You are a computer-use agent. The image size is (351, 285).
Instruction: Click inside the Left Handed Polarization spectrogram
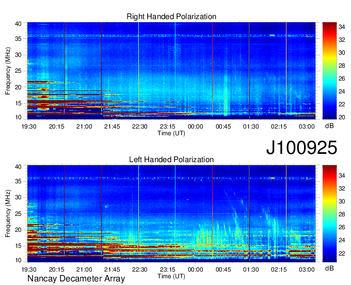(x=171, y=214)
